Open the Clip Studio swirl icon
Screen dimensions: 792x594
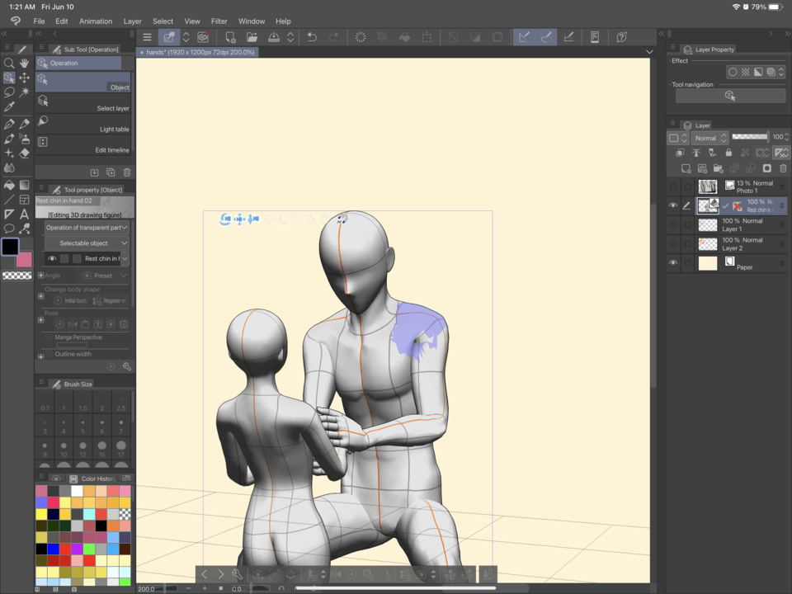pyautogui.click(x=203, y=37)
